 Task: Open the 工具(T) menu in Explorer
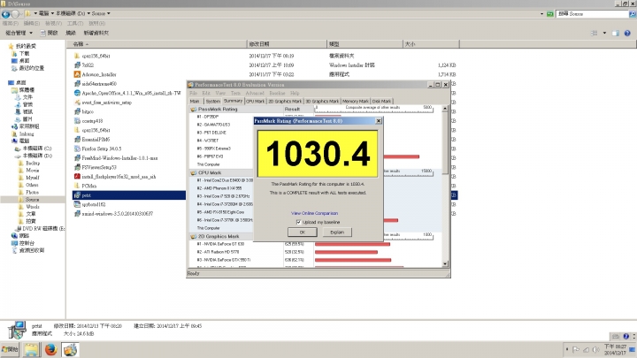[x=75, y=23]
